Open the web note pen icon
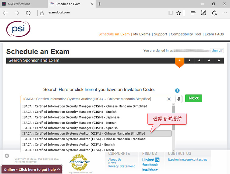The height and width of the screenshot is (174, 230). coord(203,13)
